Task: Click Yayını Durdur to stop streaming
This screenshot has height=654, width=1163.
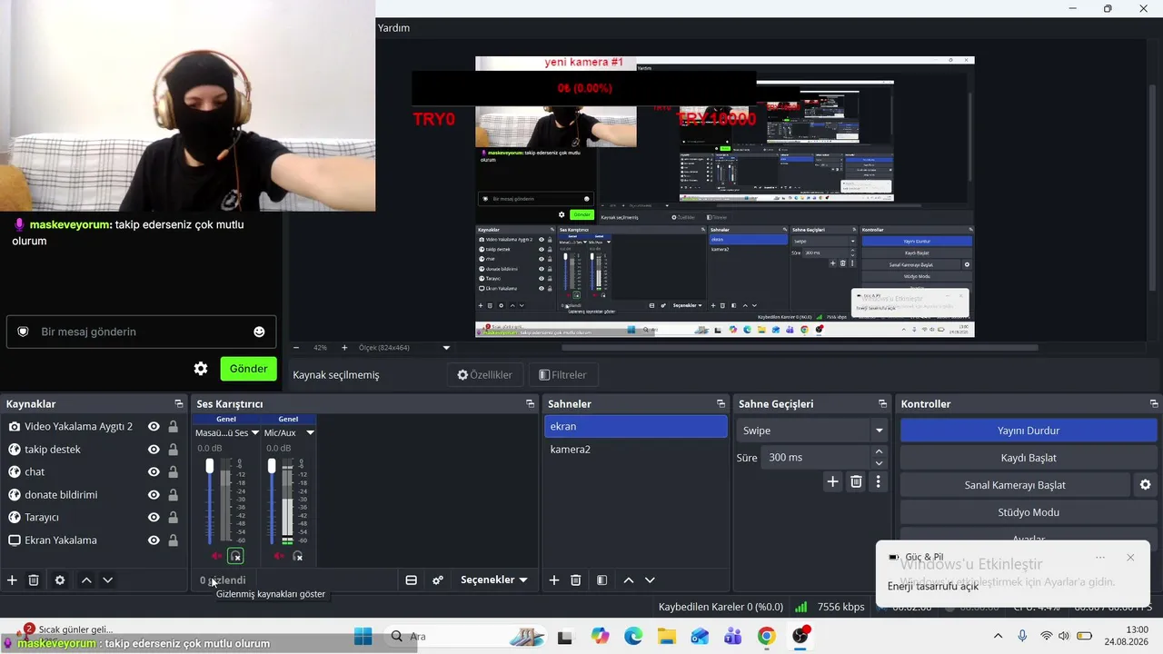Action: click(x=1029, y=431)
